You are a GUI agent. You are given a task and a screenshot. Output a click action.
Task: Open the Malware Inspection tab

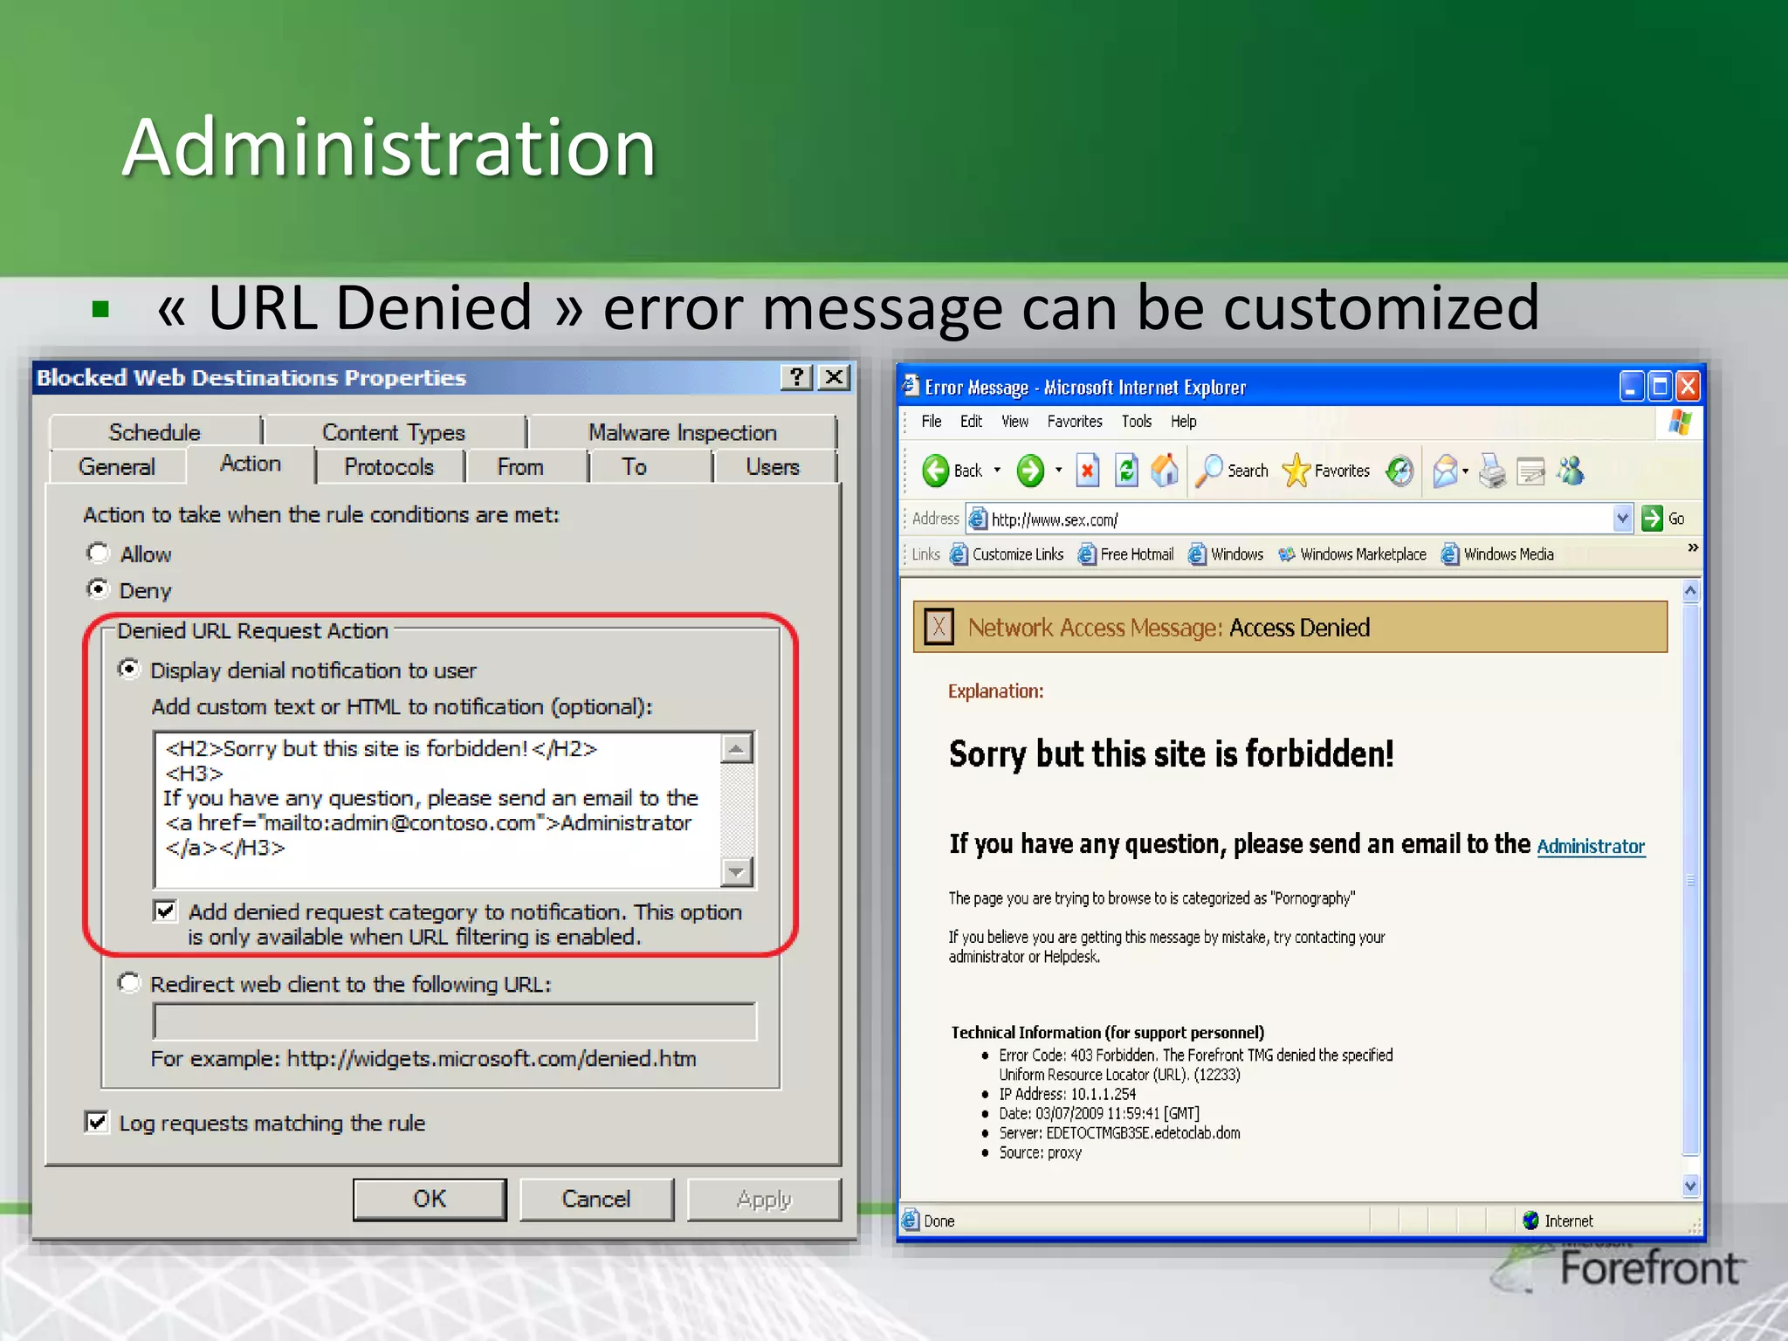pyautogui.click(x=683, y=432)
